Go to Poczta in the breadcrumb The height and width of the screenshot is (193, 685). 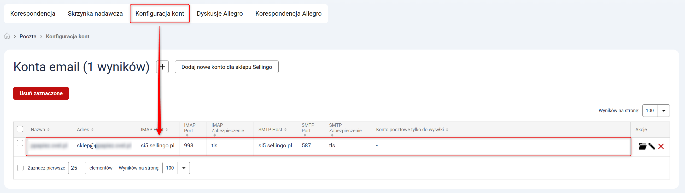pyautogui.click(x=28, y=36)
